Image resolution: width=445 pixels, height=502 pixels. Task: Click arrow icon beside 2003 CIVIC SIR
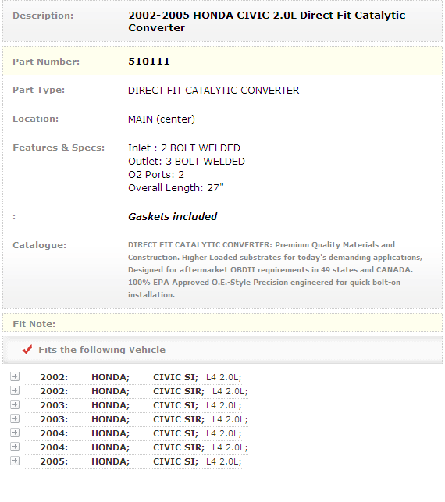(x=15, y=418)
